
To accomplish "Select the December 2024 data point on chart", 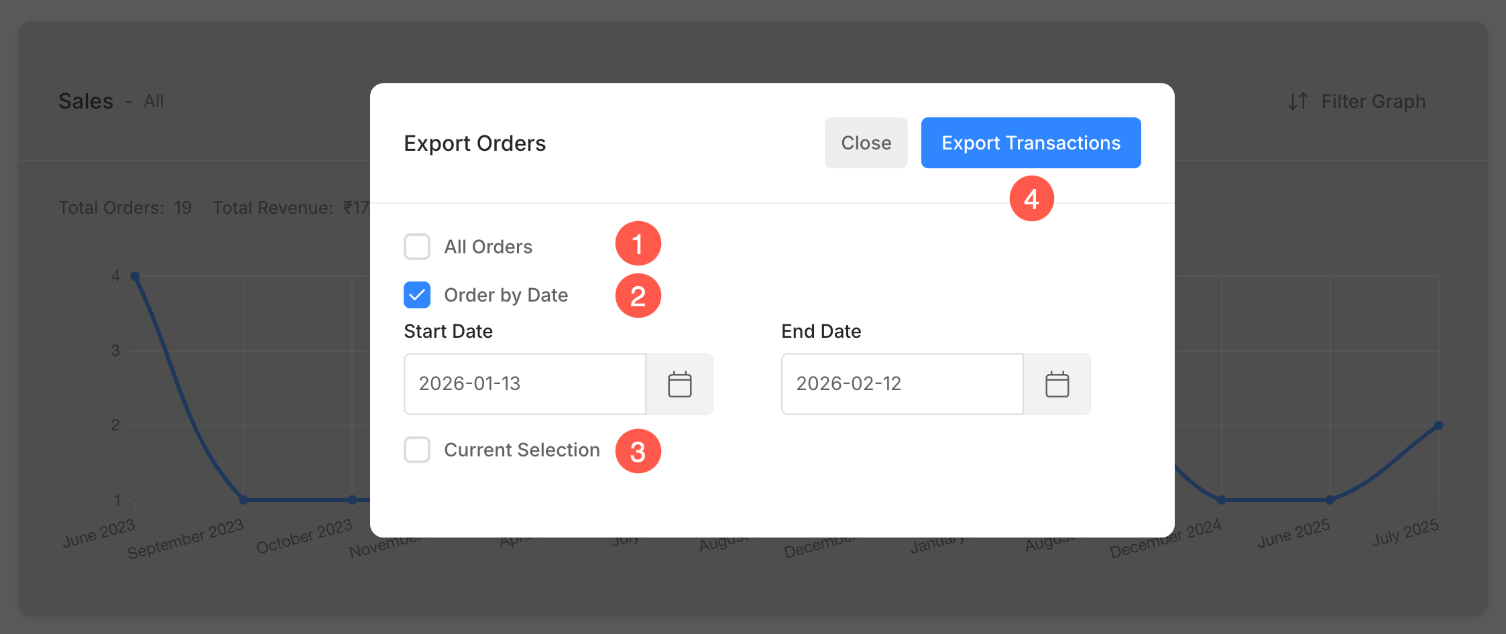I will coord(1221,500).
